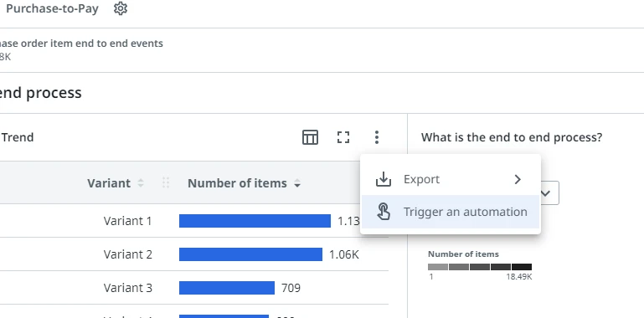Click the 1.06K value
The height and width of the screenshot is (318, 644).
[x=344, y=254]
